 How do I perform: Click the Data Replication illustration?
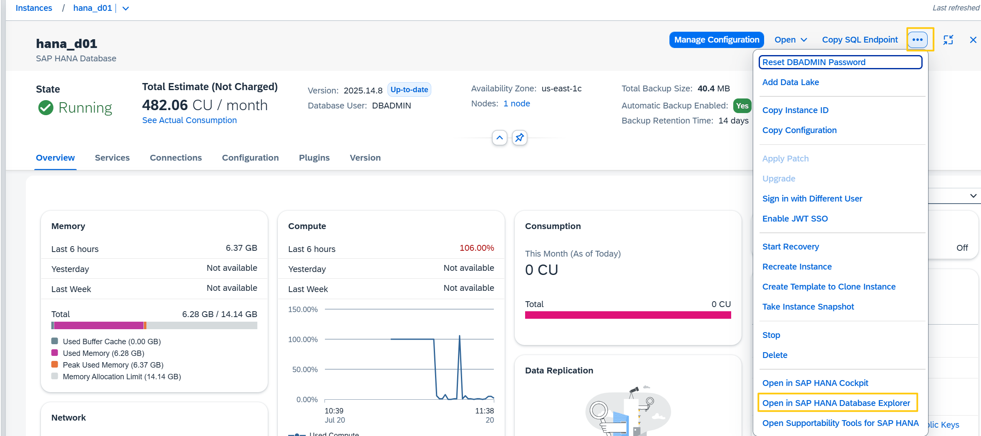click(628, 411)
